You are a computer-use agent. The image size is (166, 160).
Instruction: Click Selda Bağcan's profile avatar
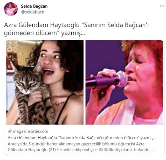pos(11,9)
